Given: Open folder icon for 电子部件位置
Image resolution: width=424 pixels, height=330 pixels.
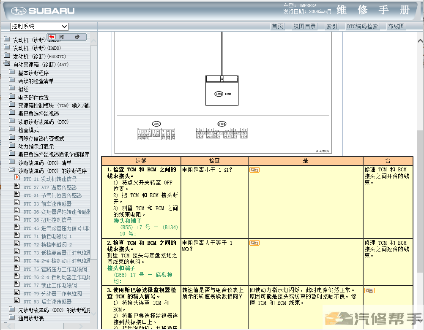Looking at the screenshot, I should pos(12,97).
